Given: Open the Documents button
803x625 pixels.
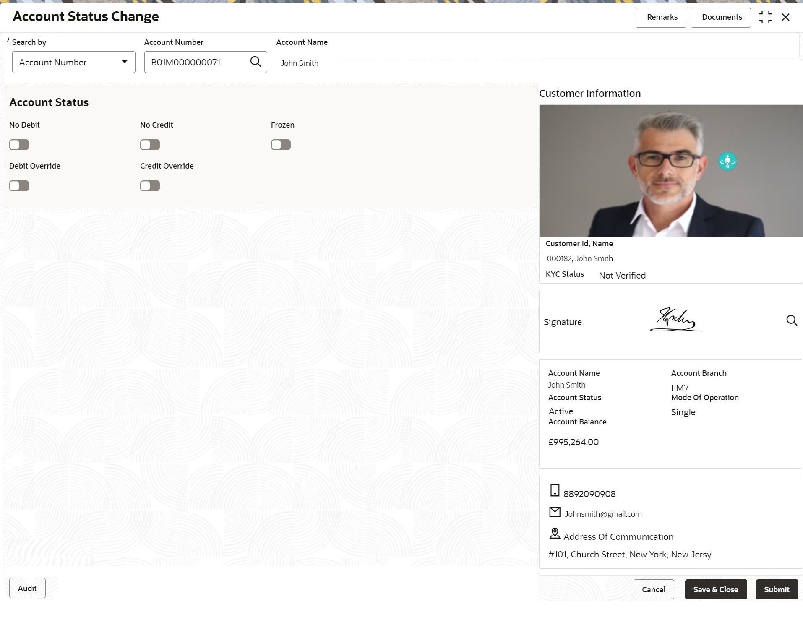Looking at the screenshot, I should [721, 18].
